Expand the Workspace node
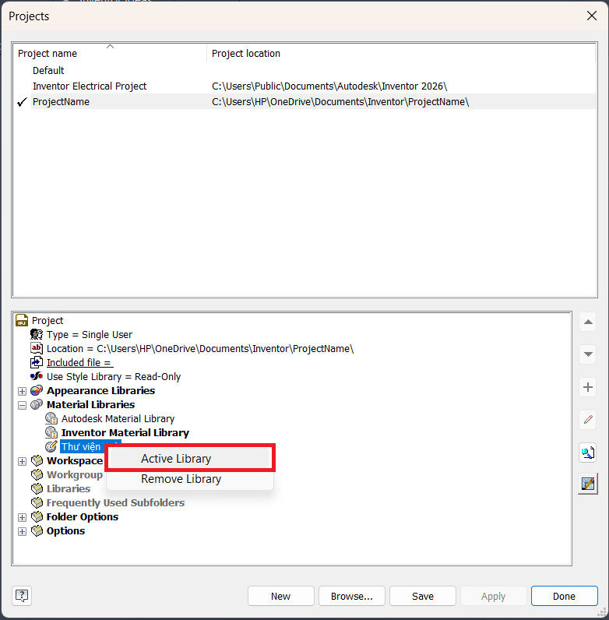The width and height of the screenshot is (609, 620). click(x=22, y=461)
